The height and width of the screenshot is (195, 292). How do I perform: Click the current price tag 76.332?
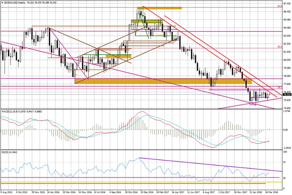(287, 95)
